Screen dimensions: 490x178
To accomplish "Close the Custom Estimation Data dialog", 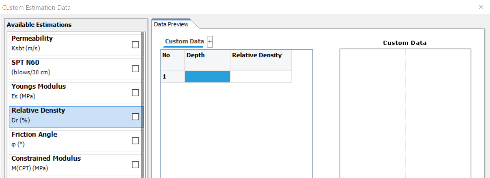I will (x=481, y=7).
